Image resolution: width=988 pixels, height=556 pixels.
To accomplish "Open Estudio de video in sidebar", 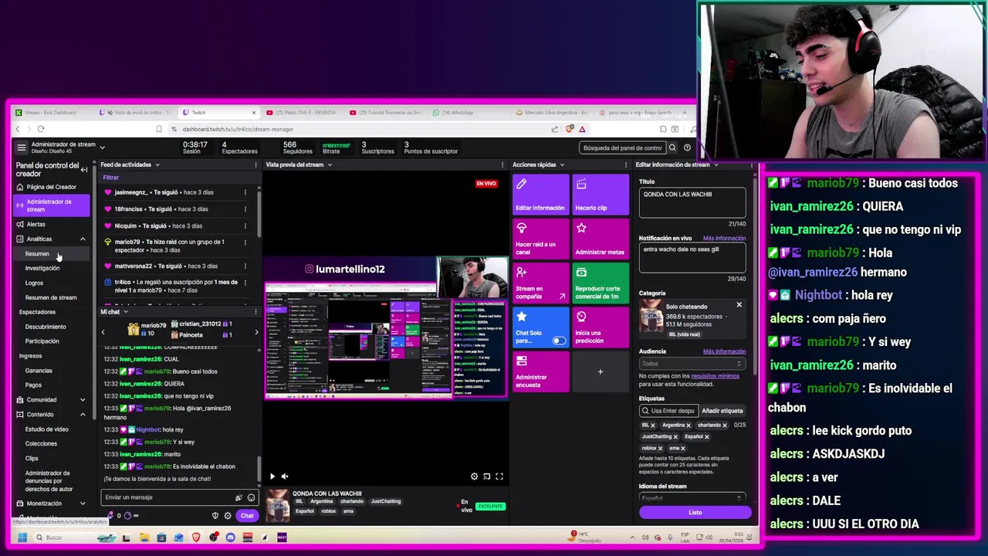I will tap(46, 429).
